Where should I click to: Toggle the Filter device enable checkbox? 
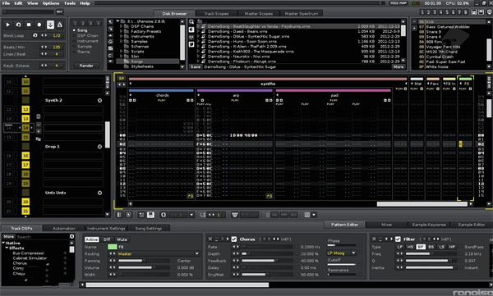pyautogui.click(x=398, y=239)
